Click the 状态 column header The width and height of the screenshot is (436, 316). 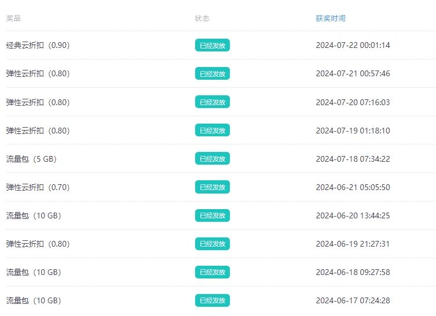tap(202, 18)
